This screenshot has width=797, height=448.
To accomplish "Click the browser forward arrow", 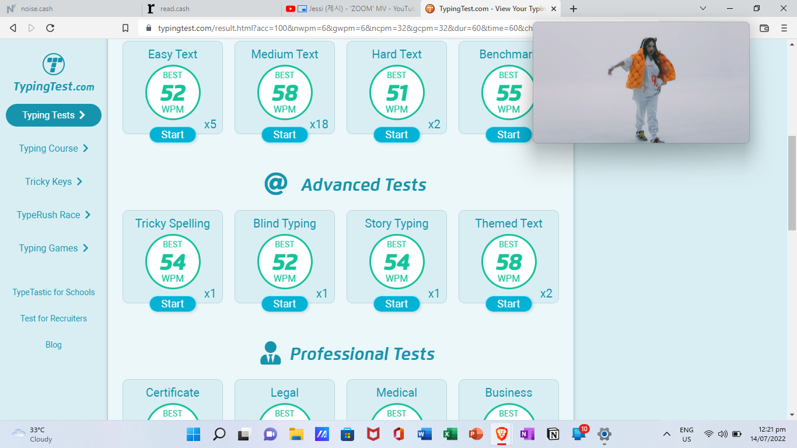I will [x=32, y=28].
